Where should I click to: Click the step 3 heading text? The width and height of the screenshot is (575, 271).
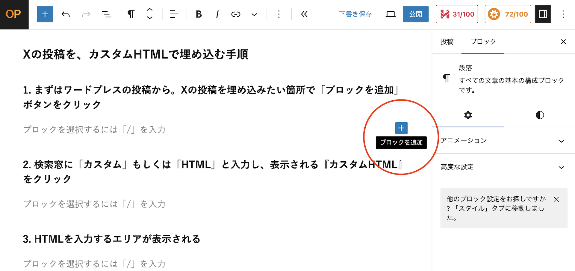(111, 239)
